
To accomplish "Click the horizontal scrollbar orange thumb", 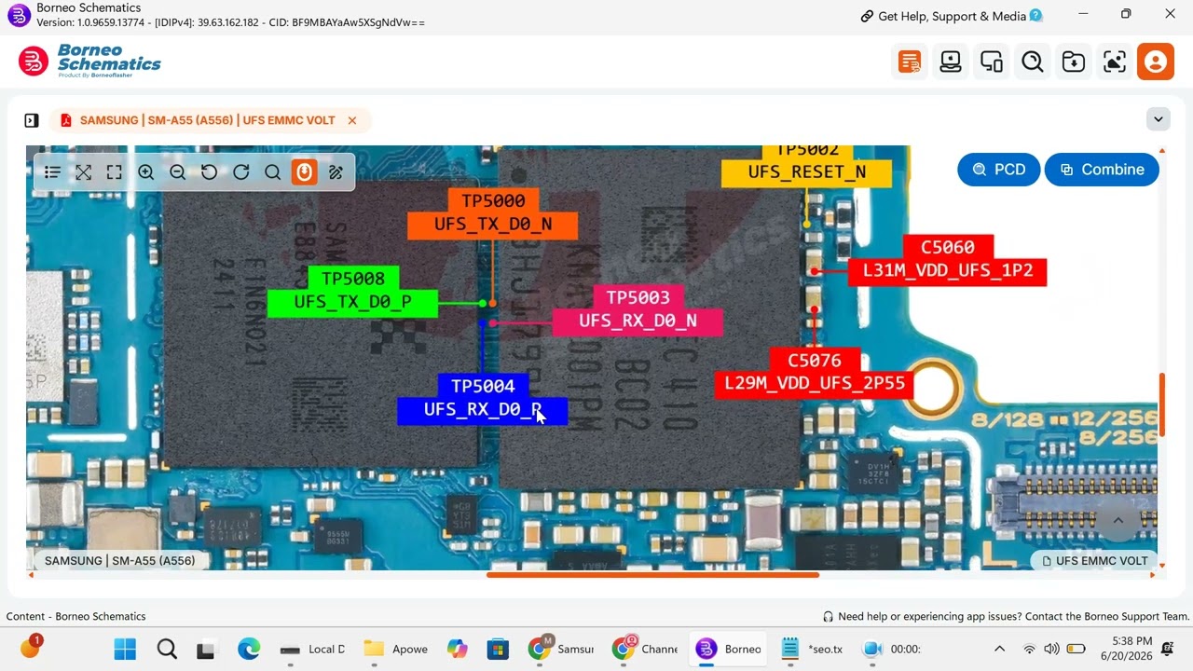I will click(x=652, y=575).
